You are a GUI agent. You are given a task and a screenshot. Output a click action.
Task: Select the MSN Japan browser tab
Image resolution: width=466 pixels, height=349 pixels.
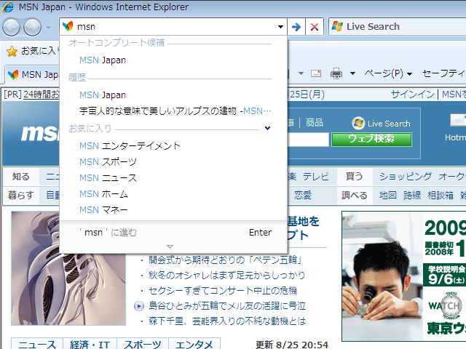coord(33,74)
